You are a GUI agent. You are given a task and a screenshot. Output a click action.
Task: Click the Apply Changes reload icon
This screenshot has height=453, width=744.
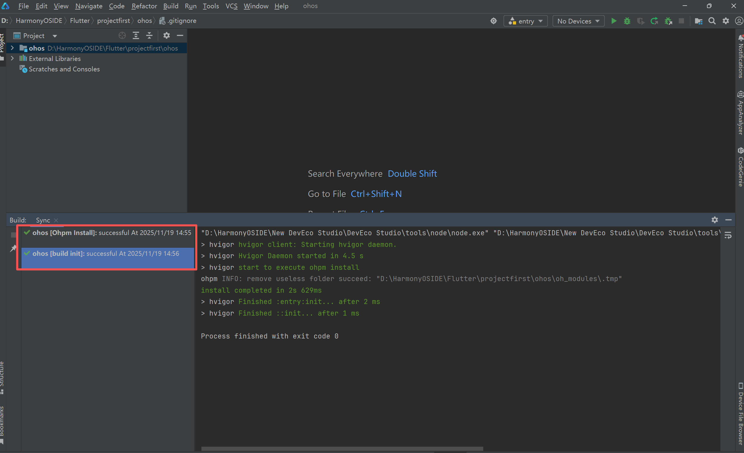[x=654, y=21]
